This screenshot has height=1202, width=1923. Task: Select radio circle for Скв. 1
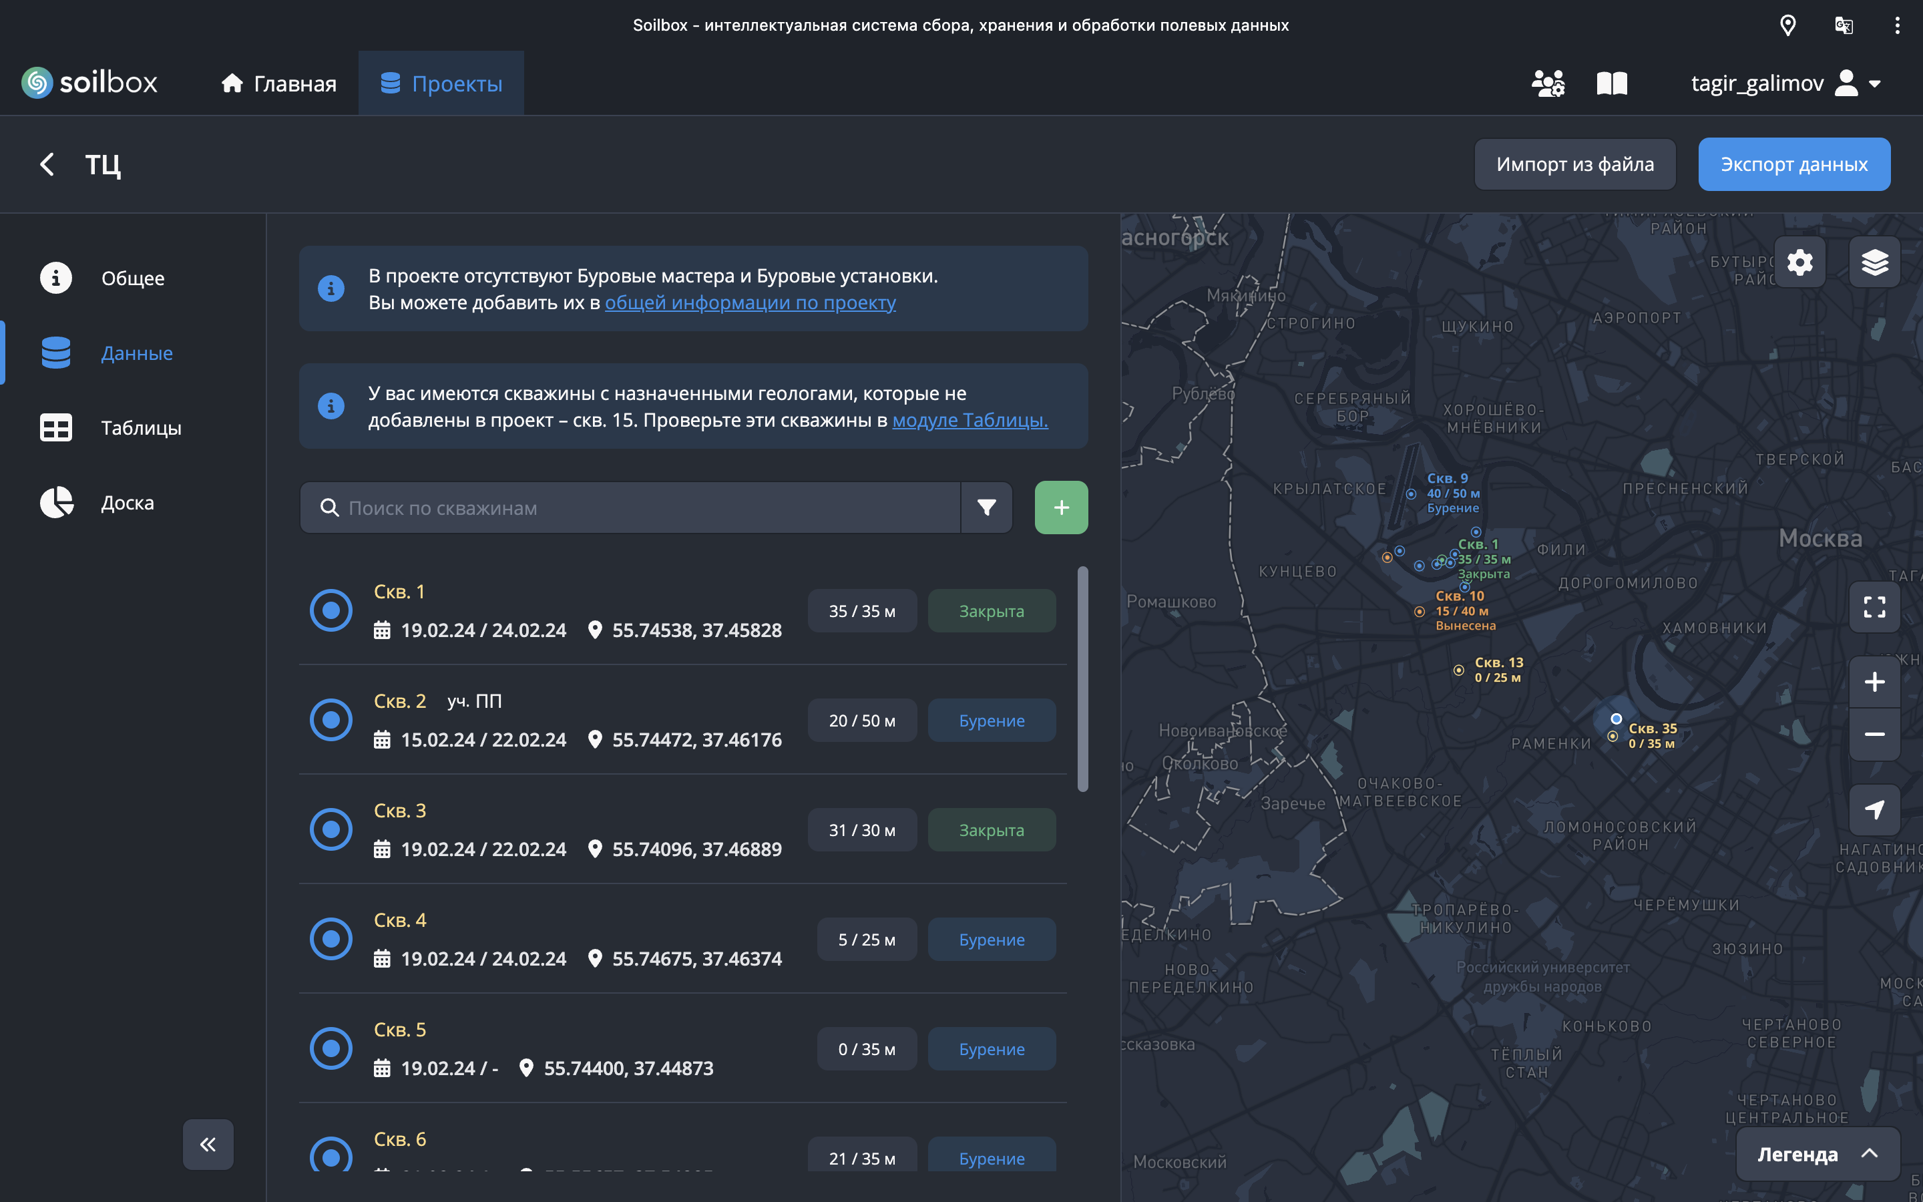tap(331, 610)
